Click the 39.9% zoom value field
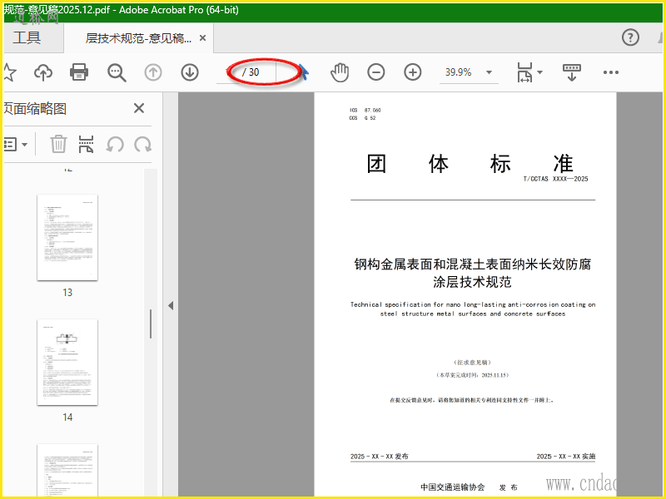 (x=459, y=72)
